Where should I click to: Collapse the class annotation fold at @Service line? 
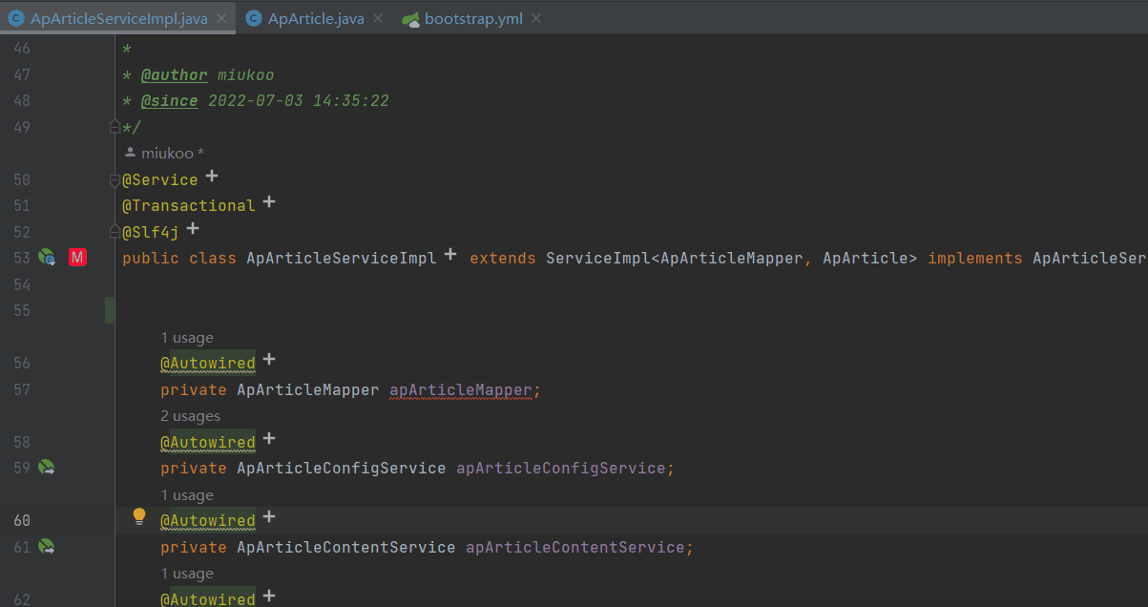[115, 179]
